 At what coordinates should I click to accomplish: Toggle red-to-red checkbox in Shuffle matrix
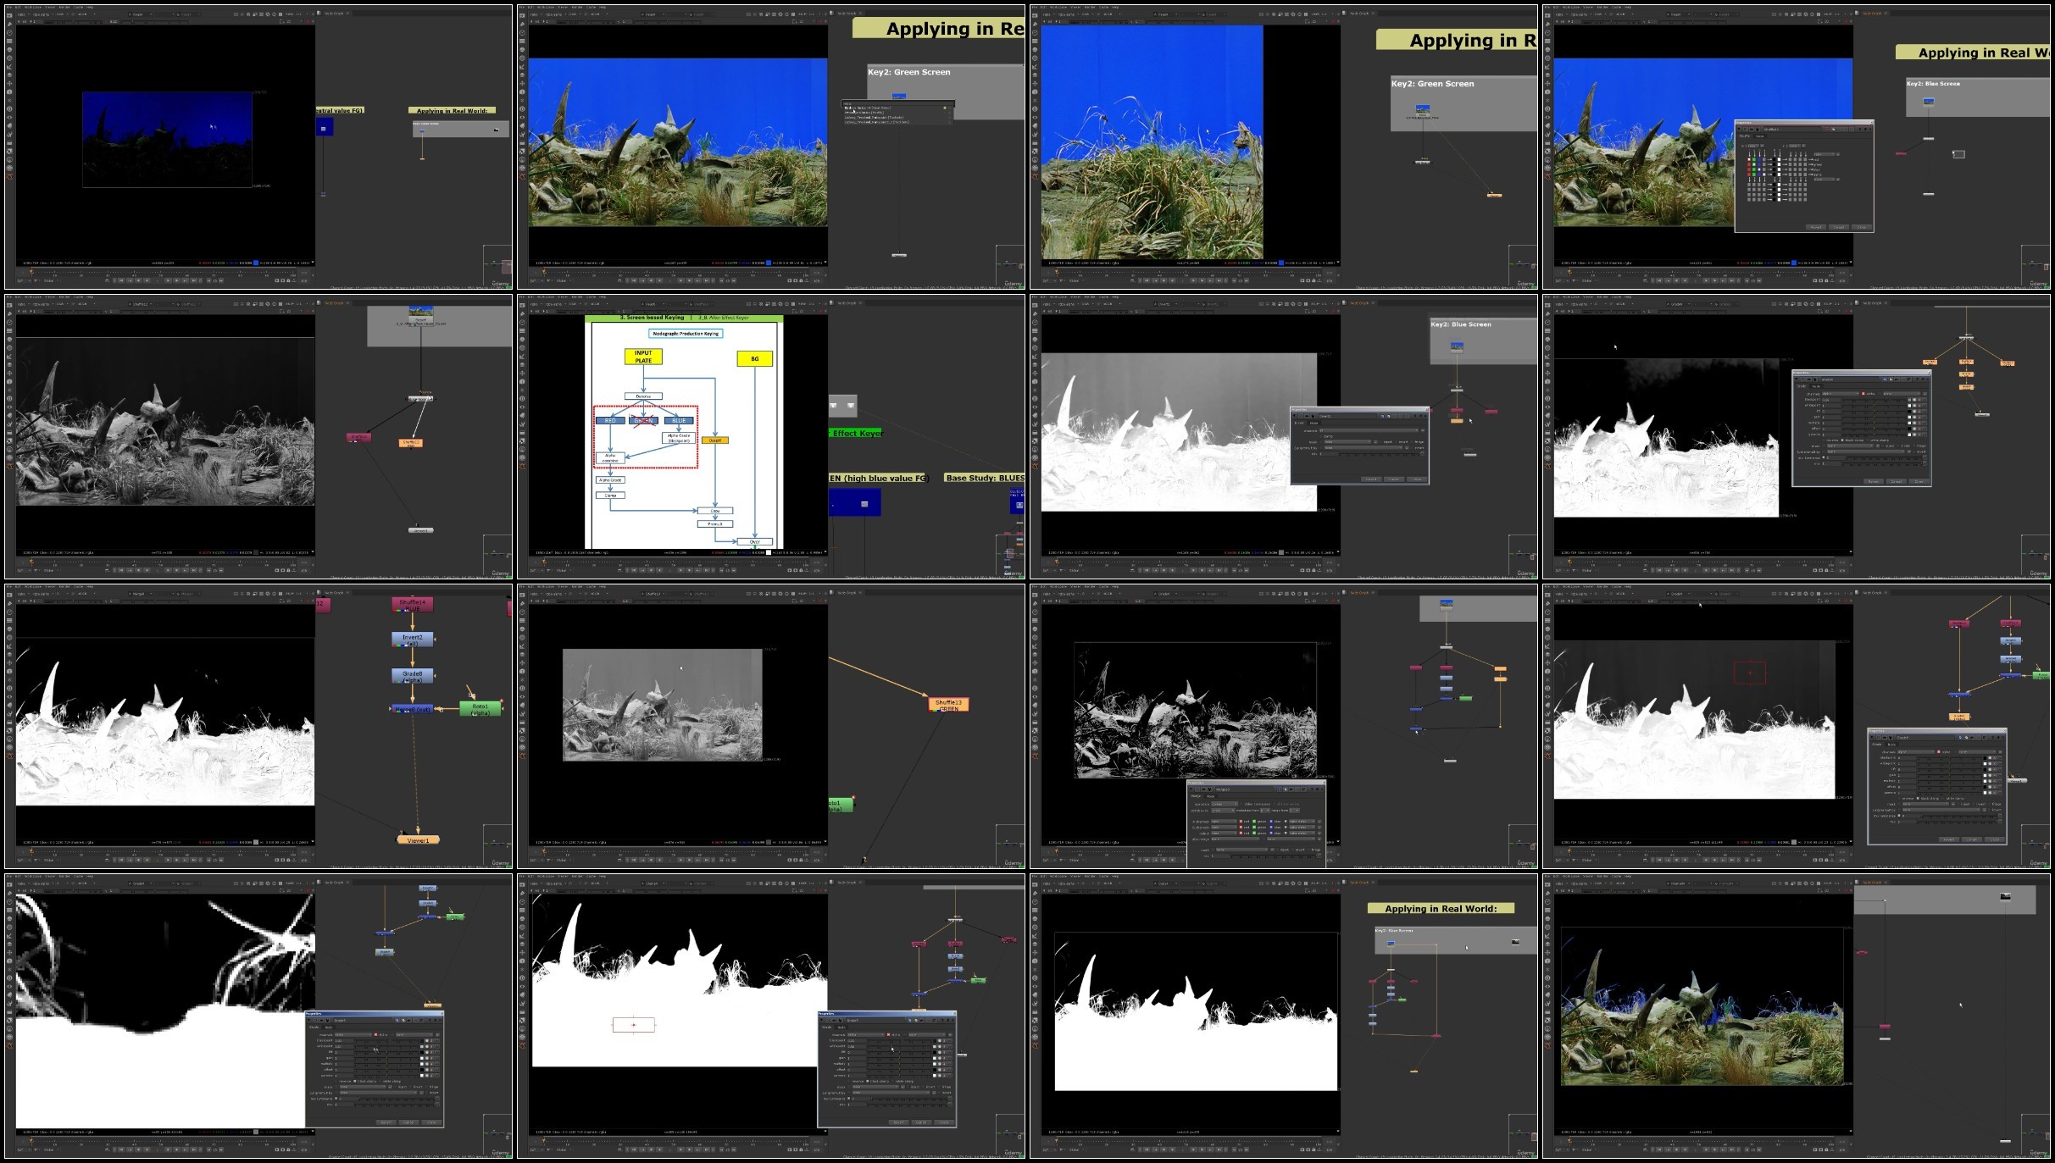point(1749,159)
